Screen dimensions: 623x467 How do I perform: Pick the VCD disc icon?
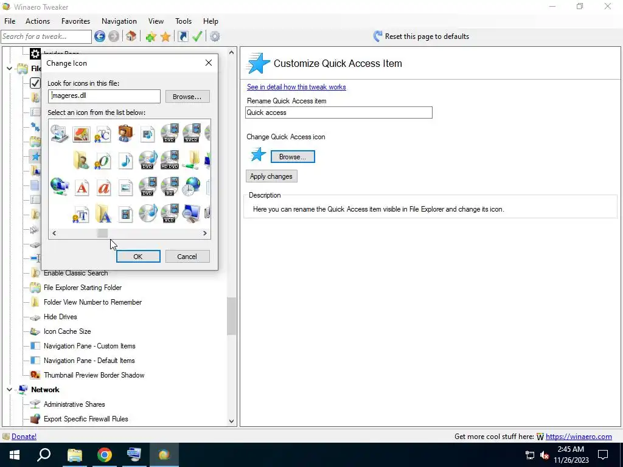(x=170, y=213)
